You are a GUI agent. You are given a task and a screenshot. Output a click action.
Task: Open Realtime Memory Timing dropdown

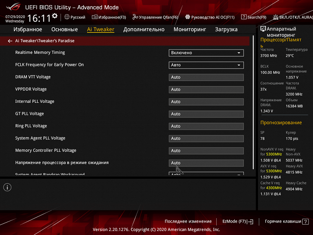point(206,53)
